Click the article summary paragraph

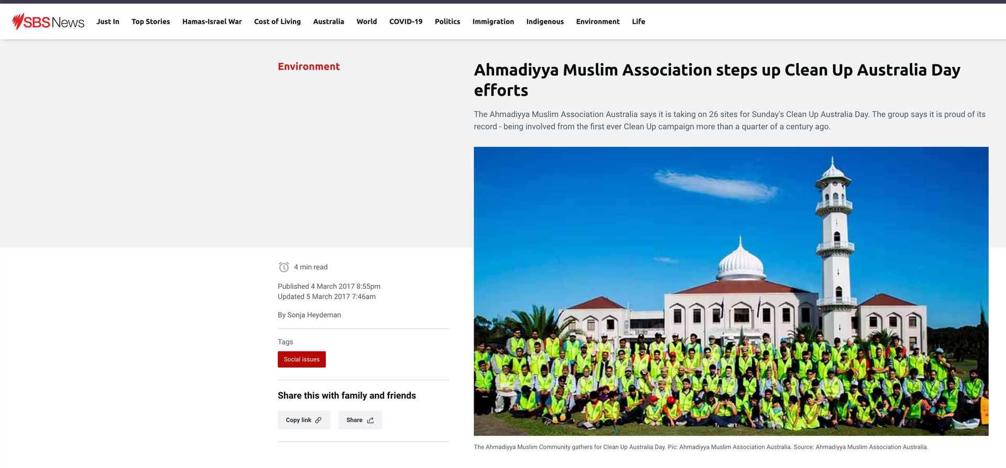coord(730,120)
